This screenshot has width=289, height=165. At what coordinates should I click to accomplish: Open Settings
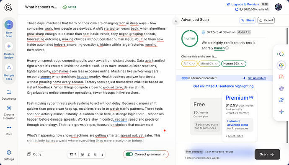(9, 155)
